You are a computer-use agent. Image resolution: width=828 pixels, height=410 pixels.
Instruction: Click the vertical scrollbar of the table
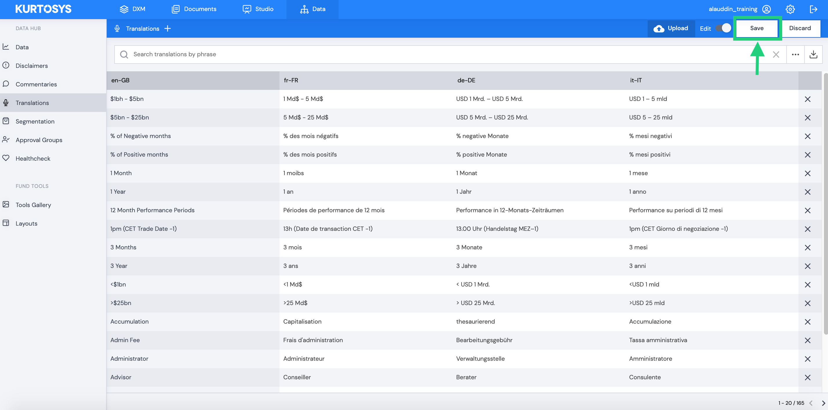(x=826, y=204)
